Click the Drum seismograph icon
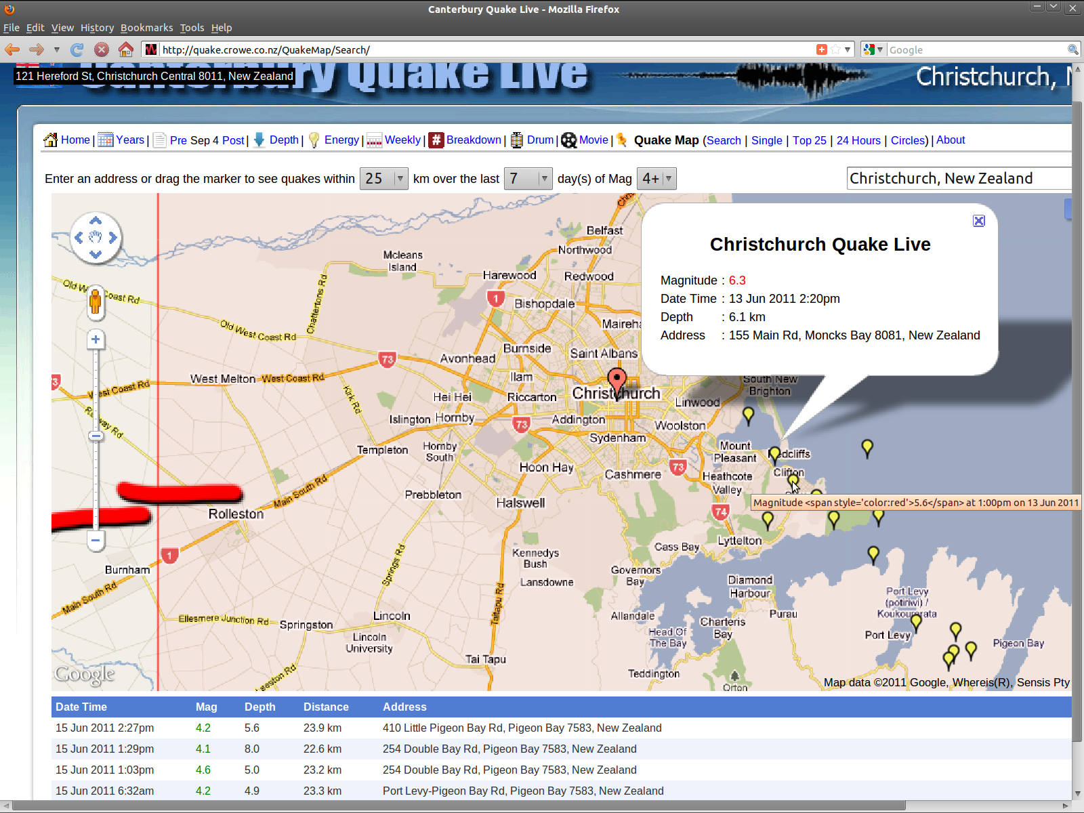 tap(517, 140)
